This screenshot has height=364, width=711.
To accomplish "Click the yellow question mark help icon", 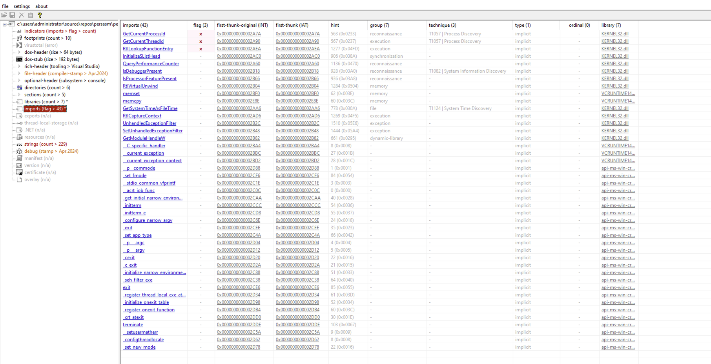I will (40, 15).
